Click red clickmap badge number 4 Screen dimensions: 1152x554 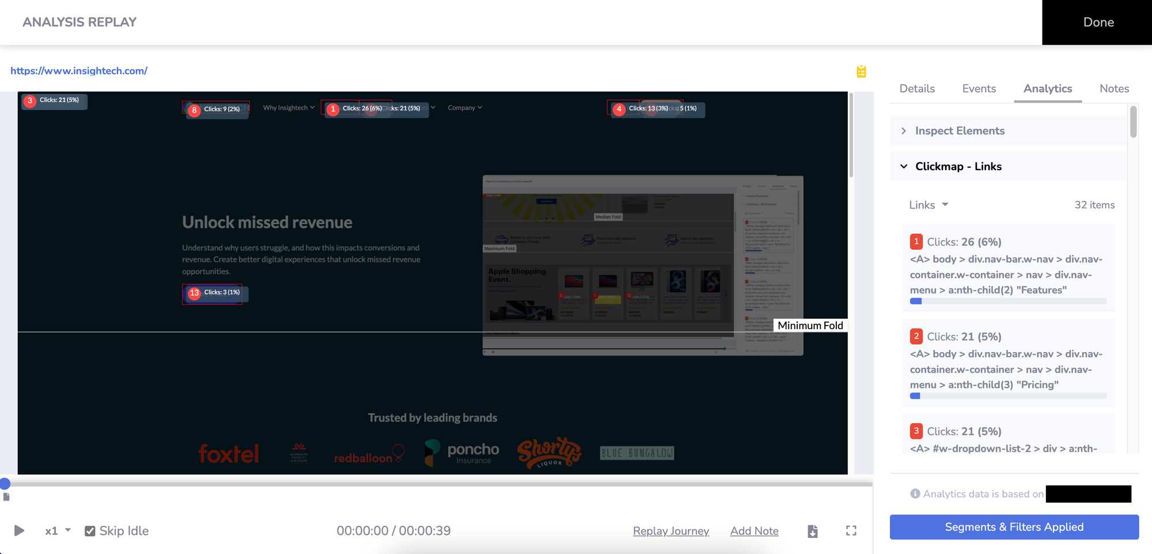coord(619,109)
